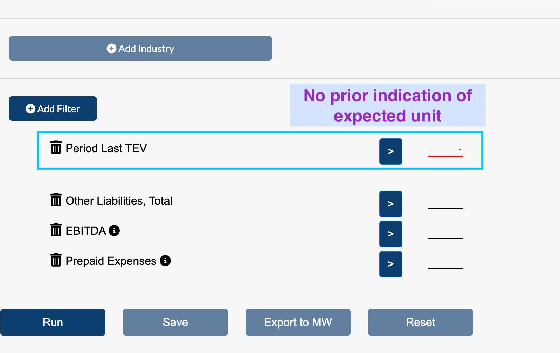The image size is (560, 353).
Task: Change the Prepaid Expenses comparison operator
Action: tap(390, 264)
